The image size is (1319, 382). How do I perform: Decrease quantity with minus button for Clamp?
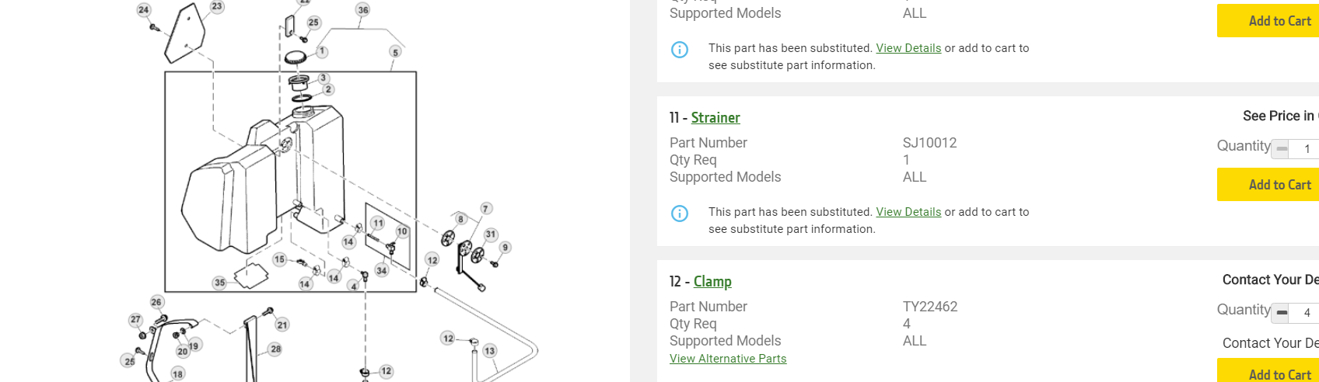click(x=1281, y=313)
